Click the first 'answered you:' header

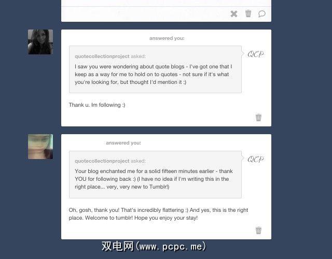click(167, 38)
